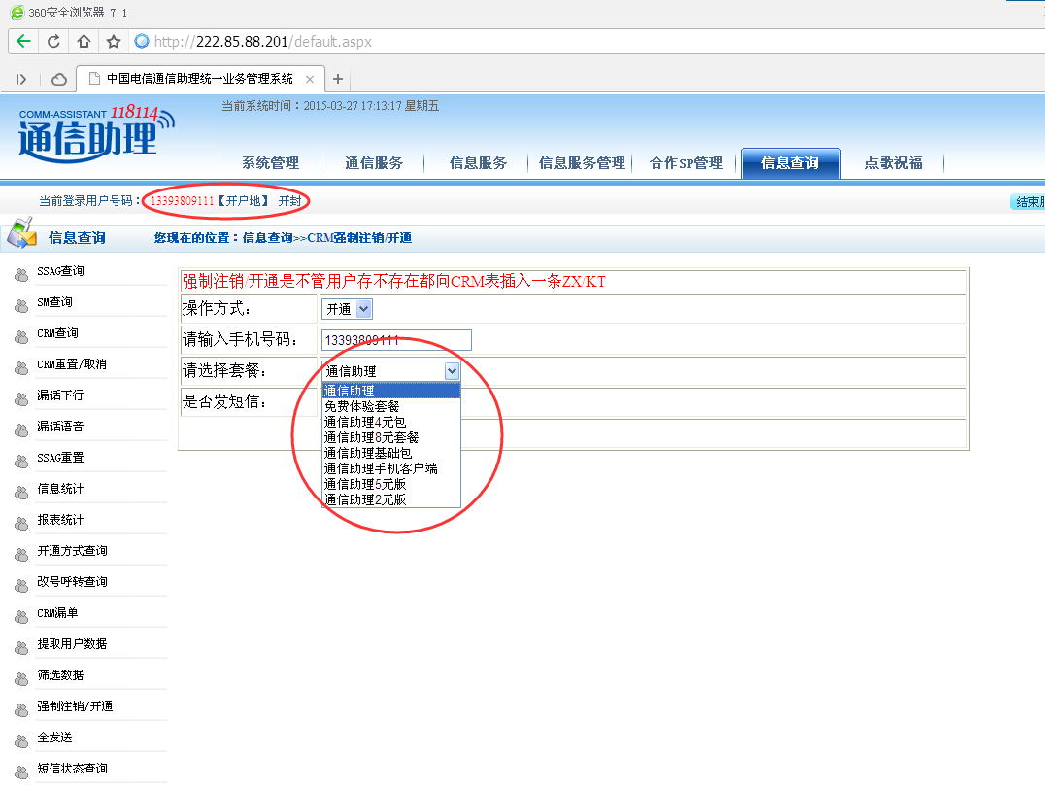Reload the page with refresh icon
The image size is (1045, 790).
coord(54,42)
